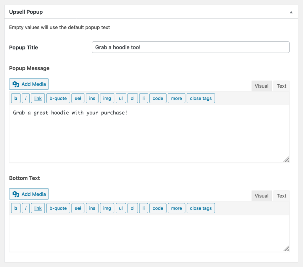Click the ins toolbar button in Popup Message
Image resolution: width=303 pixels, height=267 pixels.
(92, 98)
